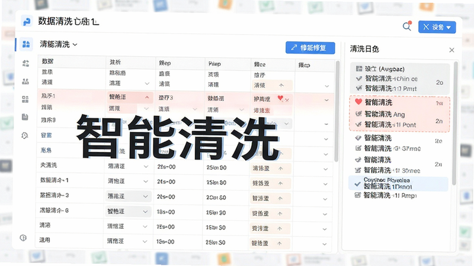Open the document page icon in sidebar
The image size is (474, 266).
(25, 117)
